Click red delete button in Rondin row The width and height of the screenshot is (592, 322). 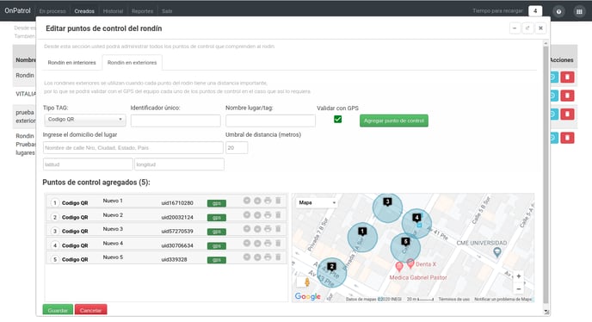point(567,77)
